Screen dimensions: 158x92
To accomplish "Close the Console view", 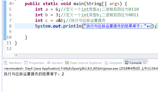I will (x=145, y=63).
